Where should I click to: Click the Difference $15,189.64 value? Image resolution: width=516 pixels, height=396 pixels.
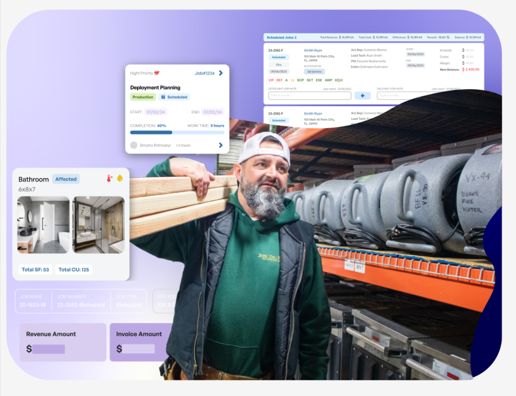click(414, 37)
